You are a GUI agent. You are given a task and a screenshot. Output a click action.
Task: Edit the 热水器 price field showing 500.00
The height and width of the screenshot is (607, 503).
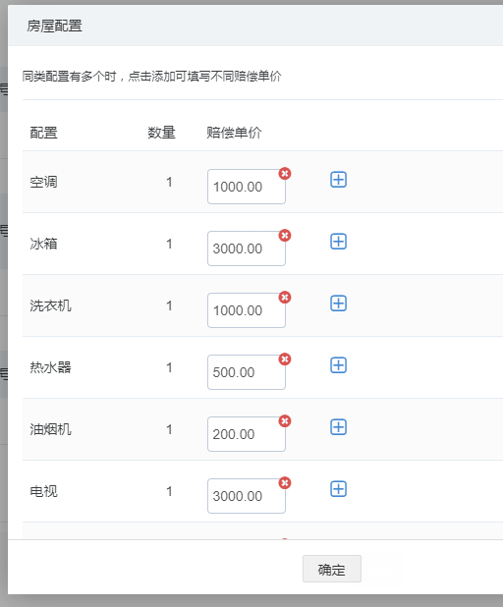tap(247, 372)
